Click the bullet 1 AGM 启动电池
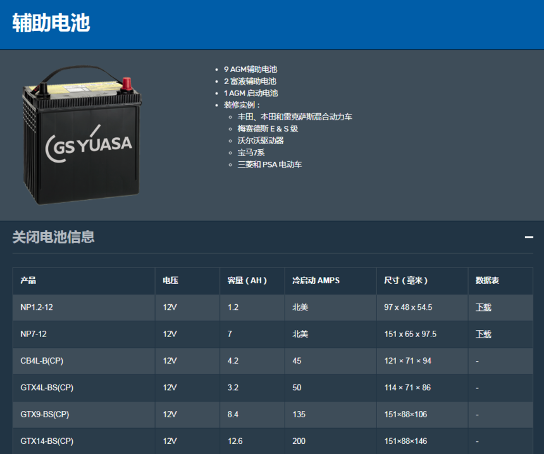Viewport: 544px width, 454px height. click(x=251, y=93)
